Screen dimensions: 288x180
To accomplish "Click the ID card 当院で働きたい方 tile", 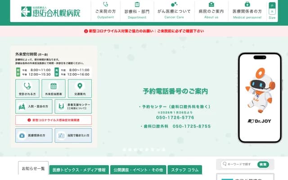I will tap(73, 135).
